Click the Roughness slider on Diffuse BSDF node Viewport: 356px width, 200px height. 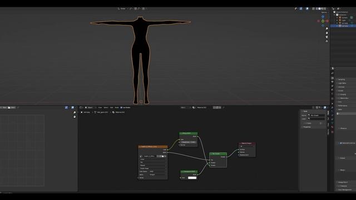click(x=188, y=142)
